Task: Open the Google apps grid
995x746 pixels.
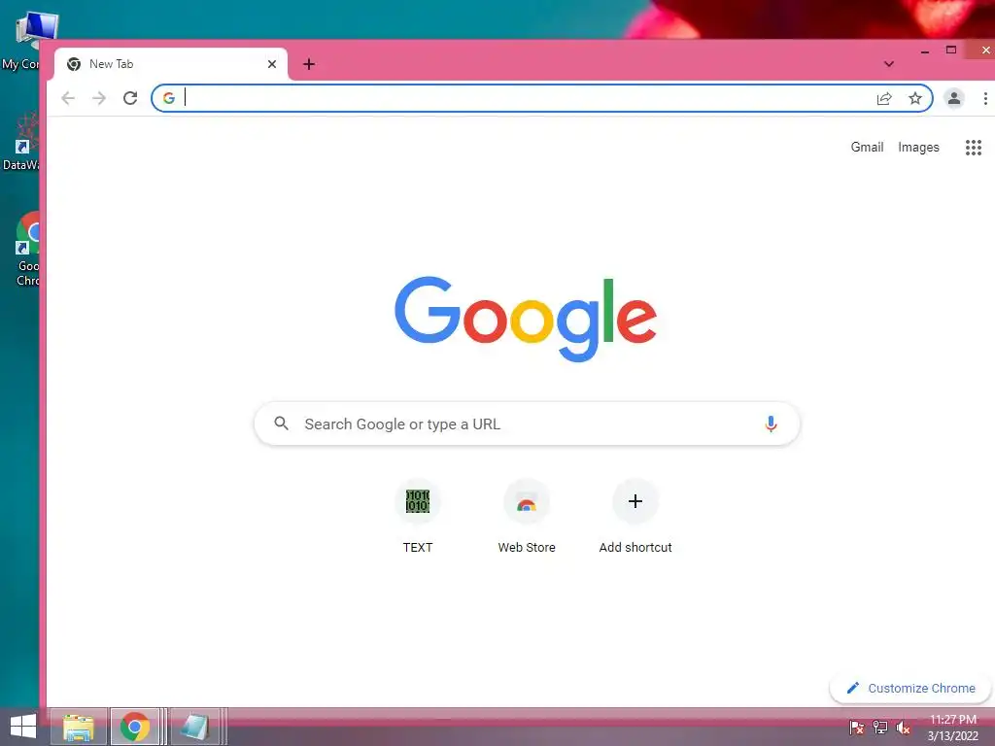Action: point(974,148)
